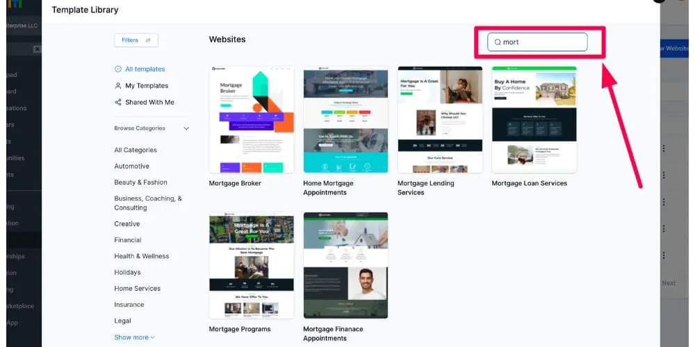695x347 pixels.
Task: Click Next in the background page
Action: 669,283
